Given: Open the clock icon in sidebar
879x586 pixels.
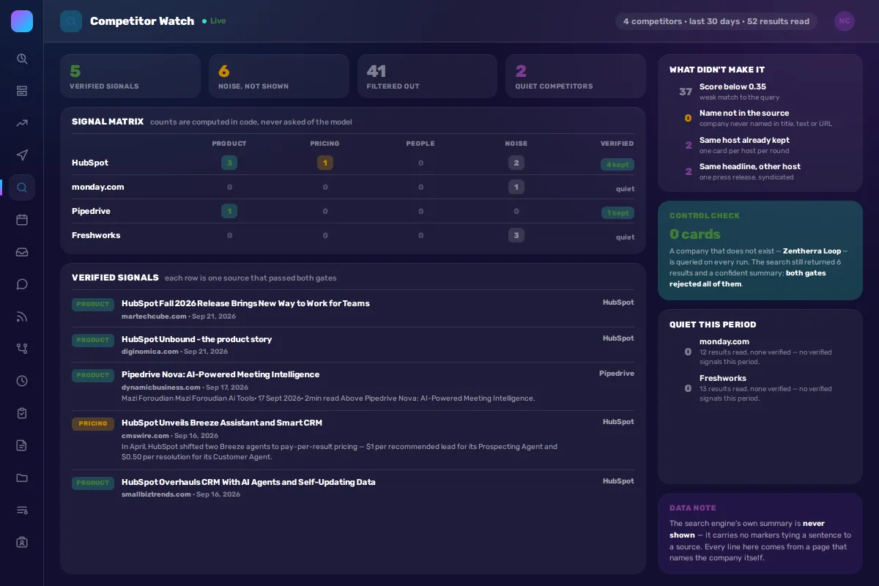Looking at the screenshot, I should [22, 381].
